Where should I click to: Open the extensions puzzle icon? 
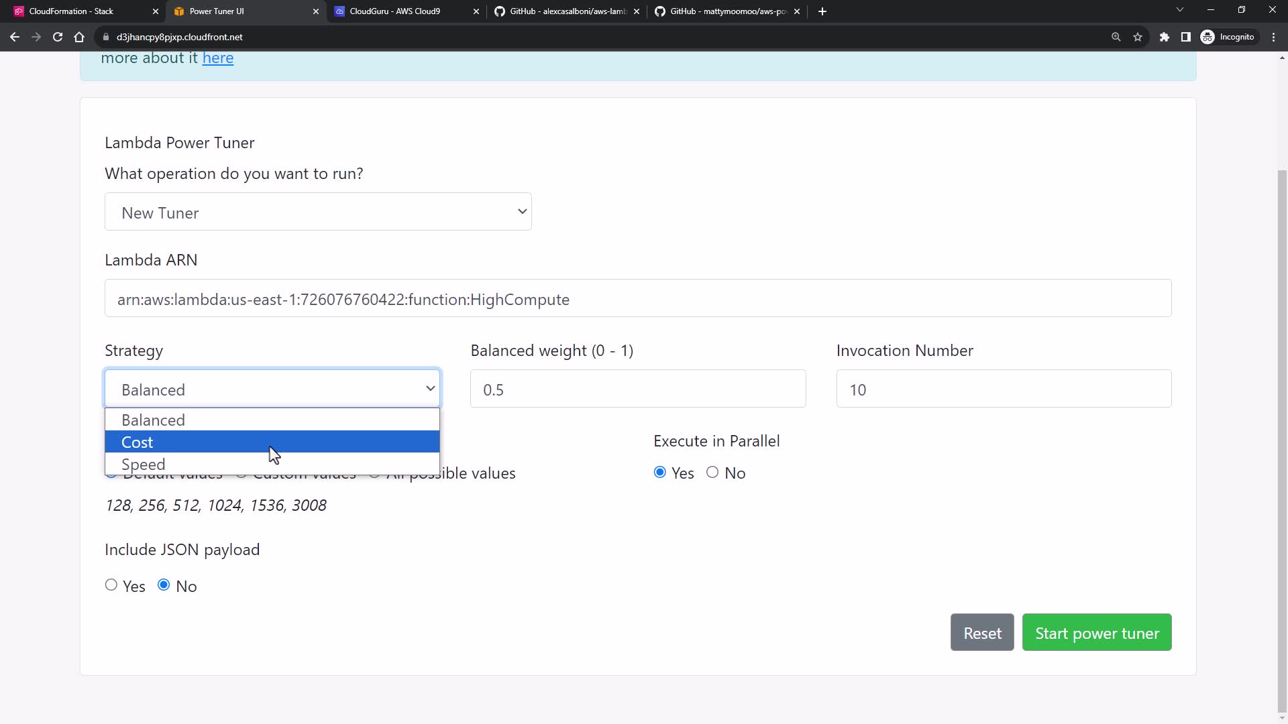(1165, 37)
